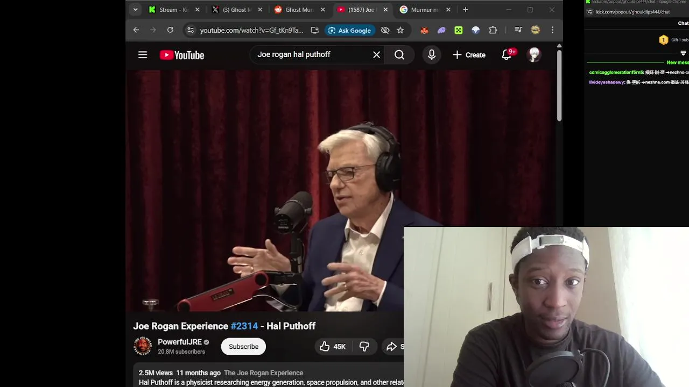Subscribe to the PowerfulJRE channel
The width and height of the screenshot is (689, 387).
pyautogui.click(x=243, y=347)
